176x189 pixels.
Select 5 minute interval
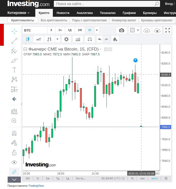pyautogui.click(x=51, y=30)
